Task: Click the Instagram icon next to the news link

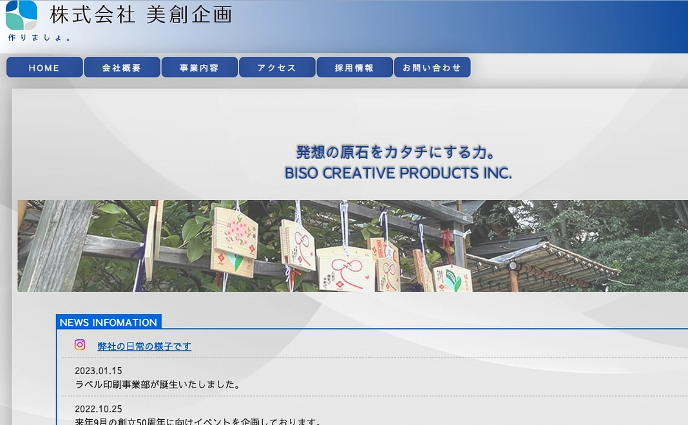Action: [x=79, y=345]
